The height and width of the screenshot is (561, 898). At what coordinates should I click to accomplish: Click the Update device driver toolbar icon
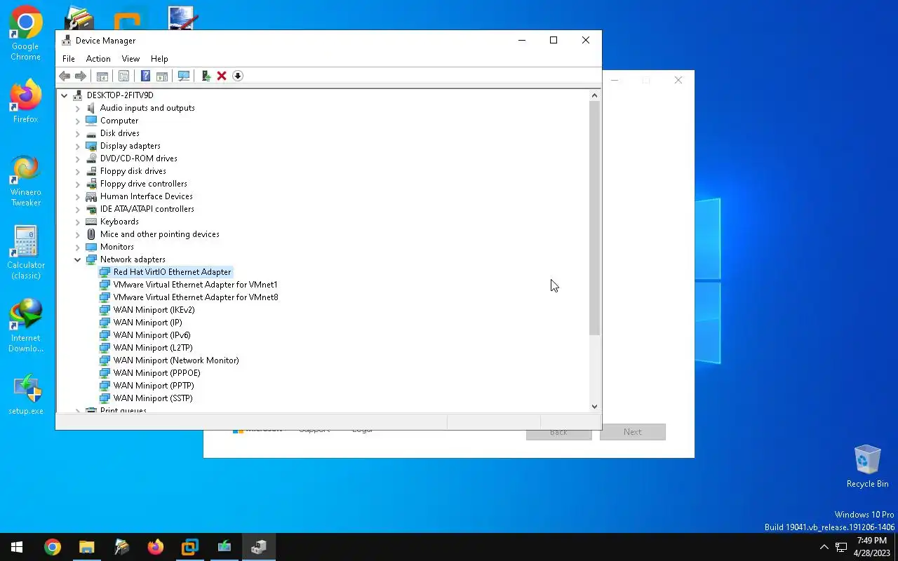point(206,76)
